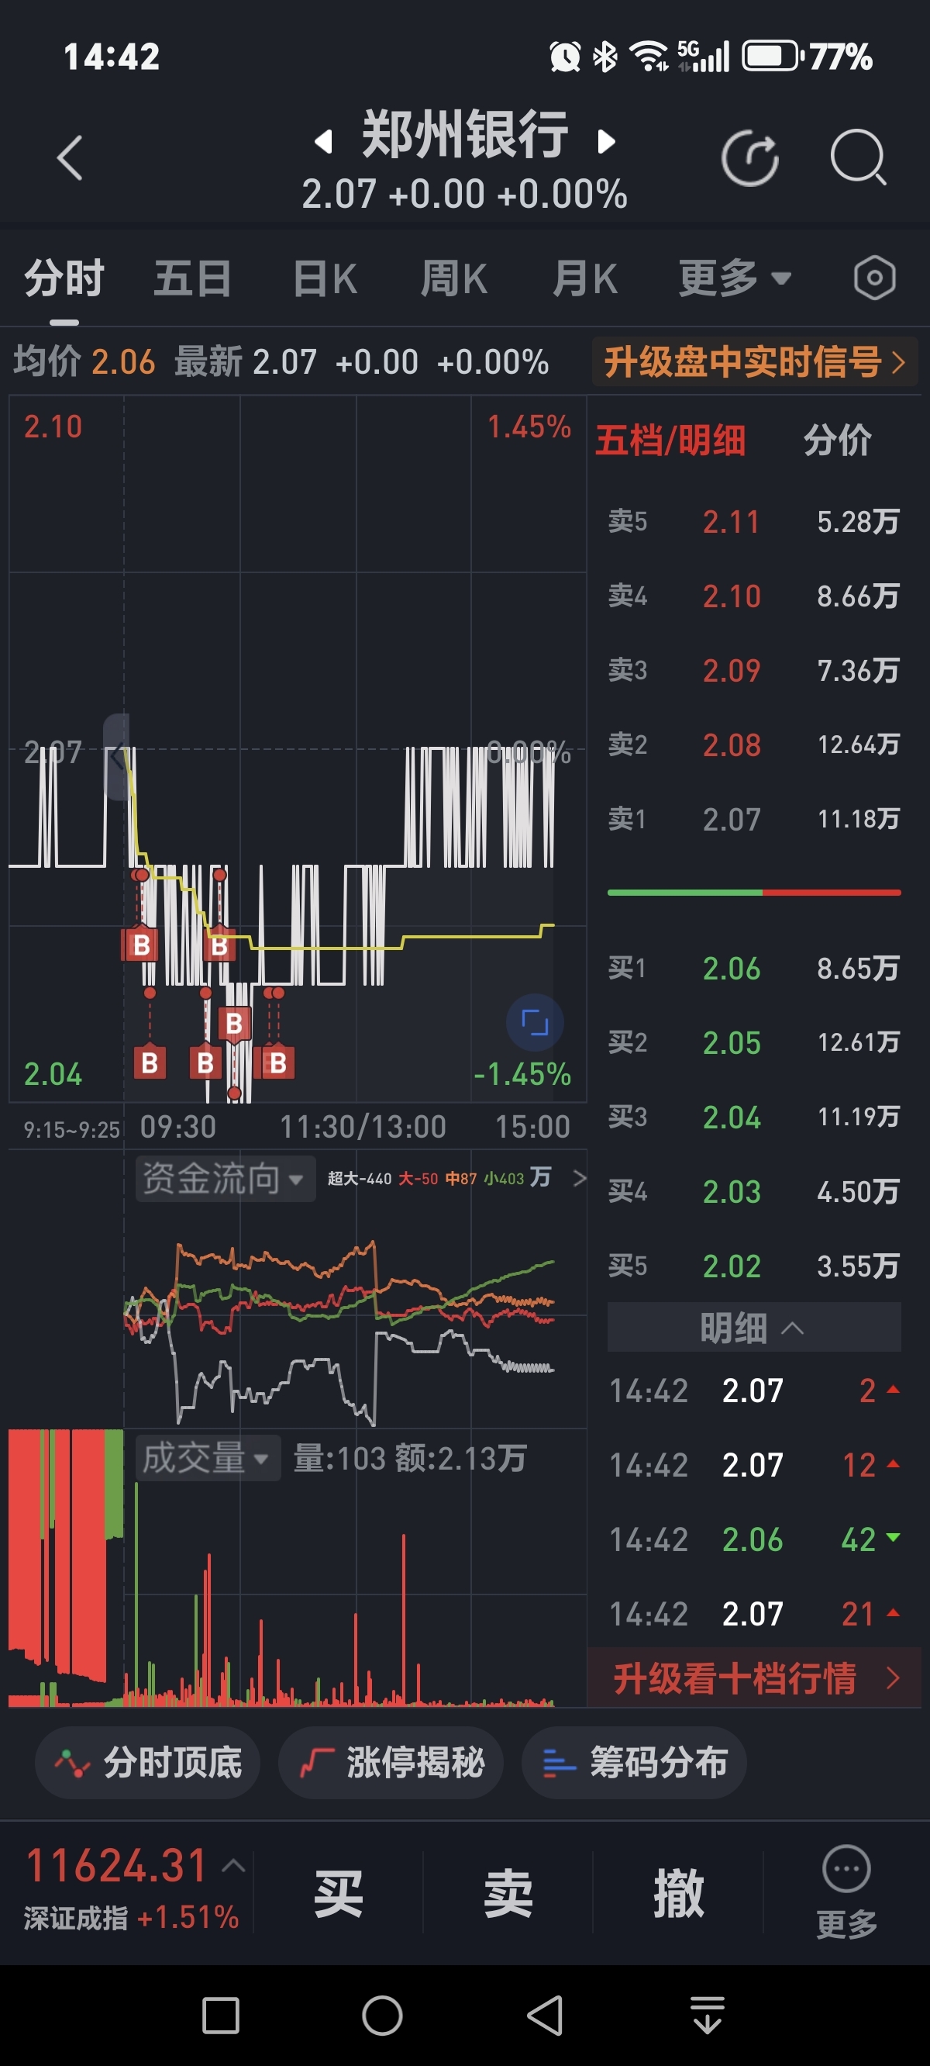Tap the 升级盘中实时信号 banner
This screenshot has width=930, height=2066.
(754, 361)
